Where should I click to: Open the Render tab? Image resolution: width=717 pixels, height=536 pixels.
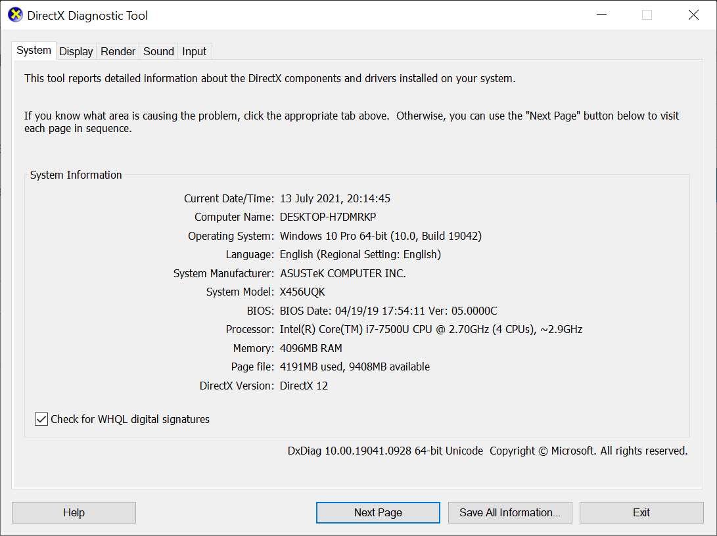118,51
